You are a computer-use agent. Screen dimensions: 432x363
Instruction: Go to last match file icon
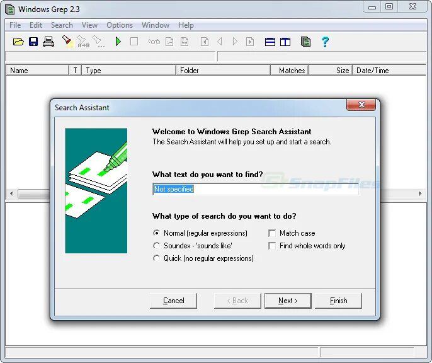tap(250, 42)
